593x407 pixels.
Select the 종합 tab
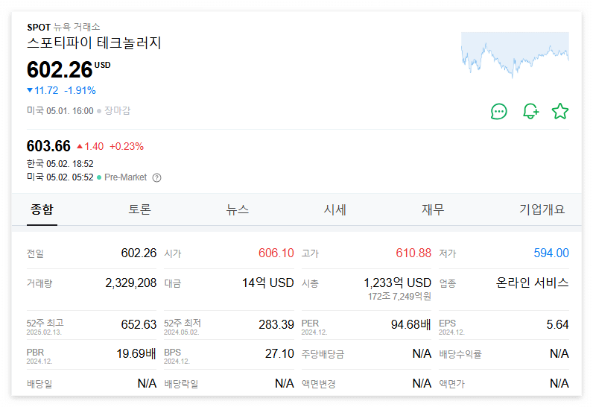(42, 209)
